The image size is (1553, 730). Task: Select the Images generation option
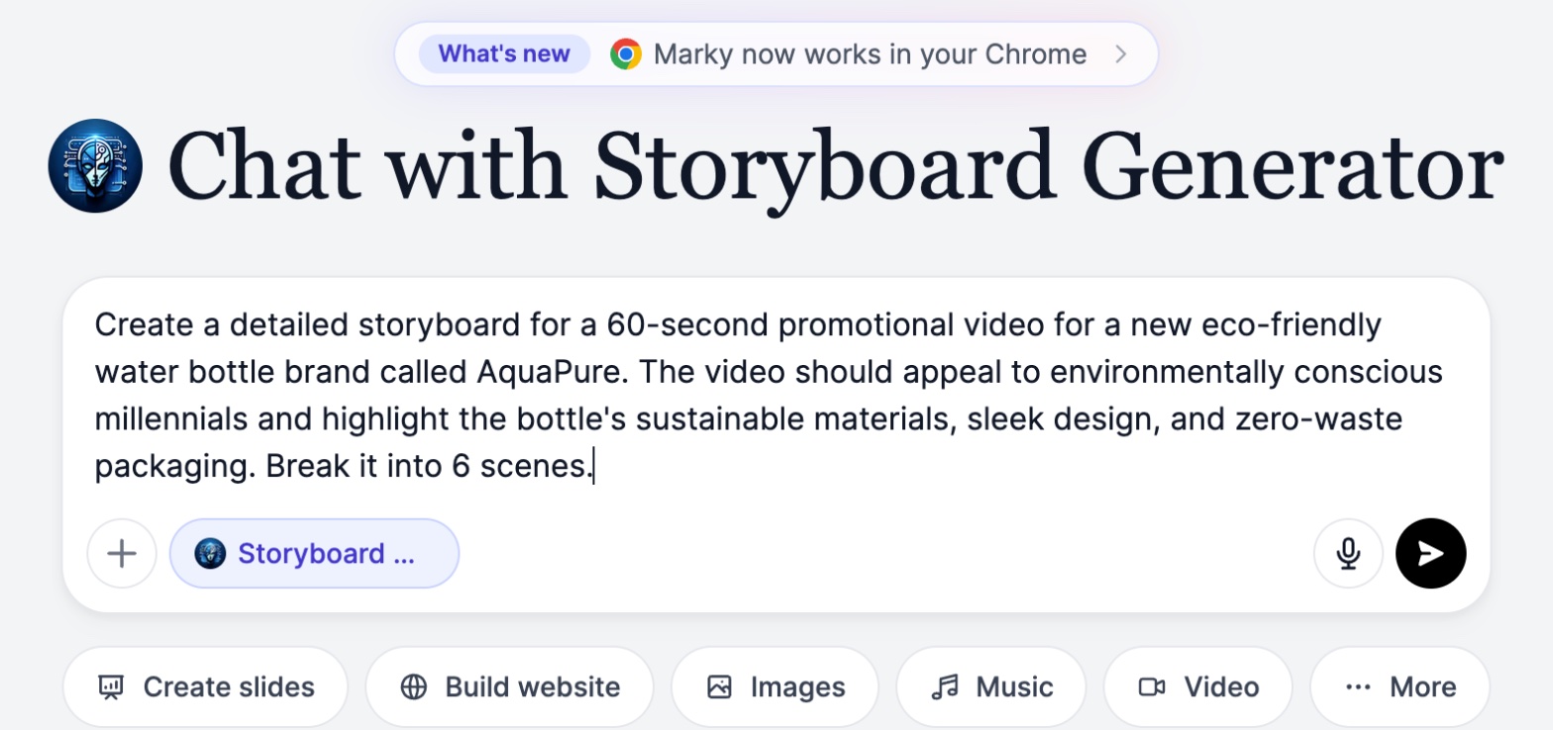pyautogui.click(x=775, y=686)
